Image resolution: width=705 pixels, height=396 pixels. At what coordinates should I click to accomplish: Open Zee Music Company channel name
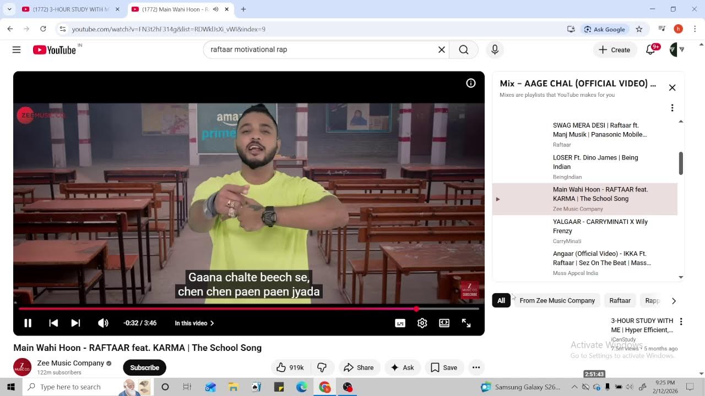tap(70, 363)
